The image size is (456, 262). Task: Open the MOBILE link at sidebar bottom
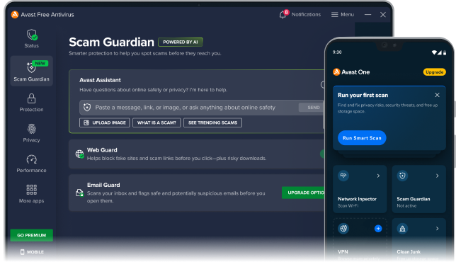(32, 252)
